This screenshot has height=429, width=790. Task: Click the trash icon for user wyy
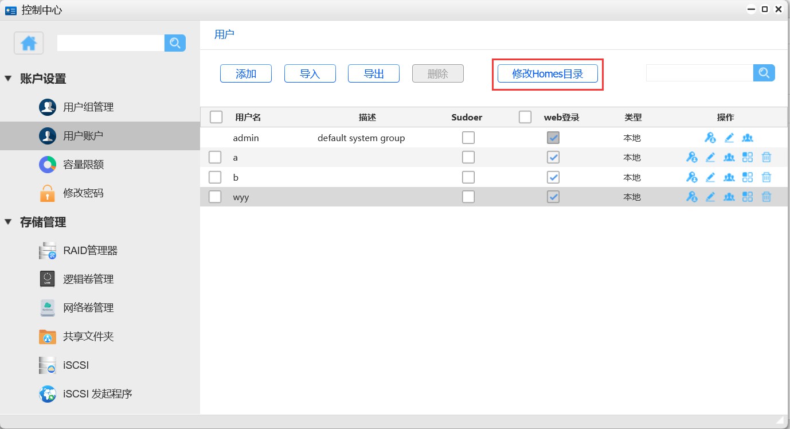(766, 197)
